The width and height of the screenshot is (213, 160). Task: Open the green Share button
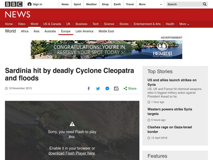coord(130,89)
